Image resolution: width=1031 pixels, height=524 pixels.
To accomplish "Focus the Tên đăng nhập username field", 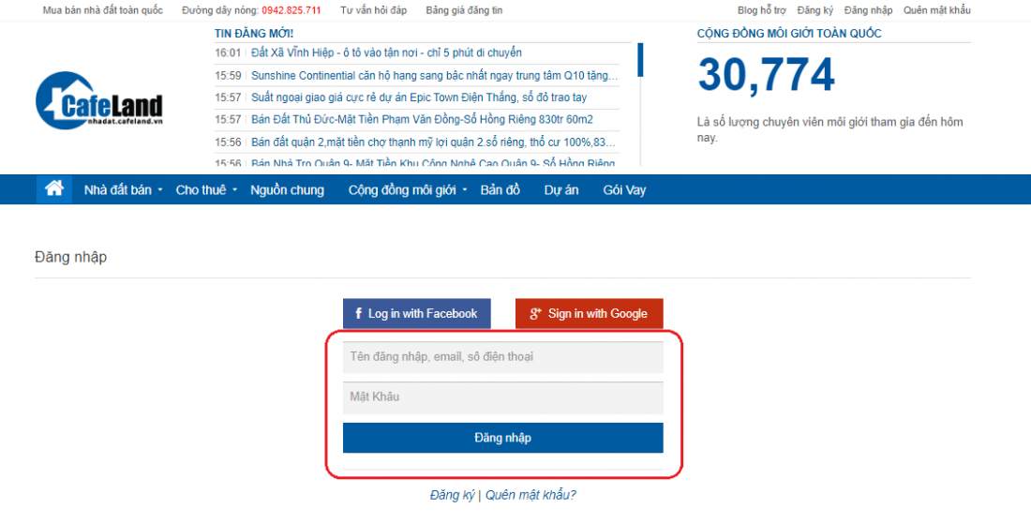I will point(503,357).
